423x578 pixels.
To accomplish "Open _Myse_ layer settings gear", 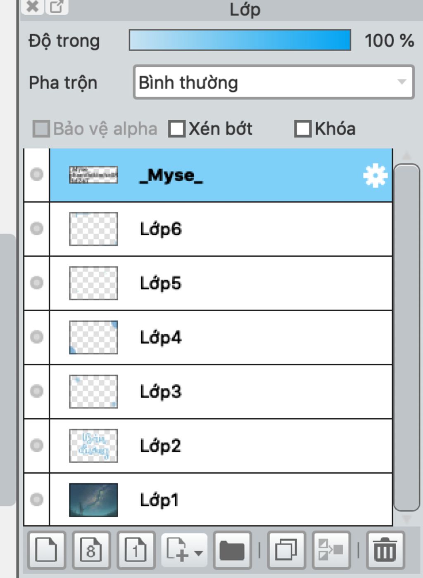I will point(375,175).
